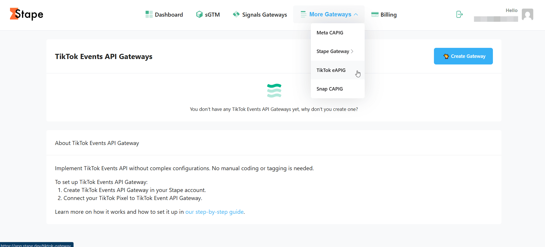Click 'Implement TikTok Events API' paragraph
Viewport: 545px width, 247px height.
pos(184,168)
